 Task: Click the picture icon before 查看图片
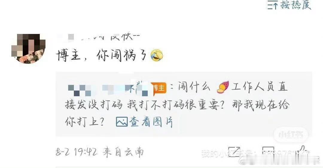click(122, 122)
